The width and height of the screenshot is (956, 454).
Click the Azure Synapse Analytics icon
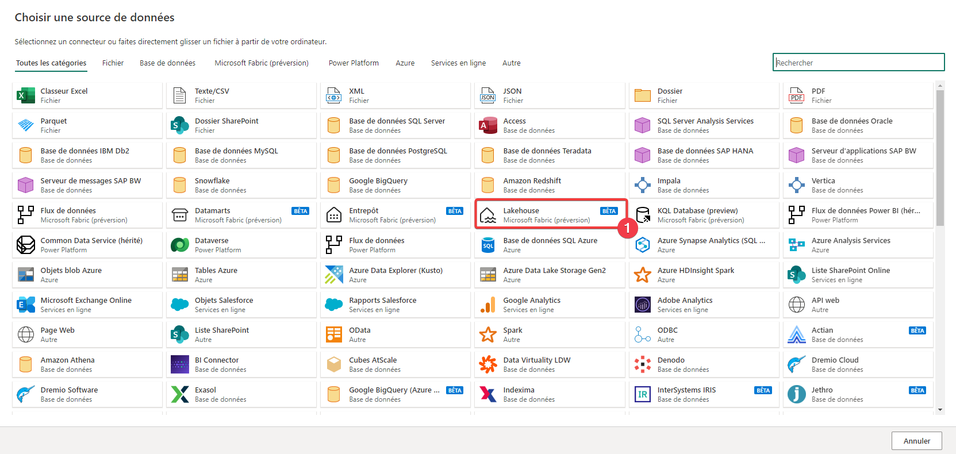click(x=643, y=245)
